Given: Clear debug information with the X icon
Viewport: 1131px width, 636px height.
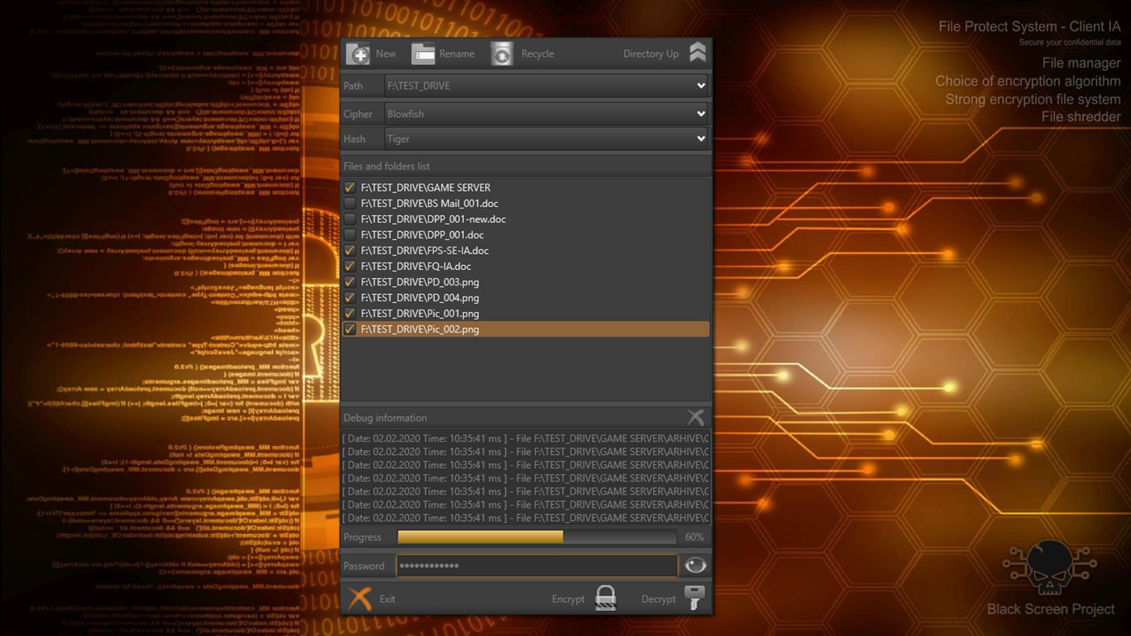Looking at the screenshot, I should 694,417.
